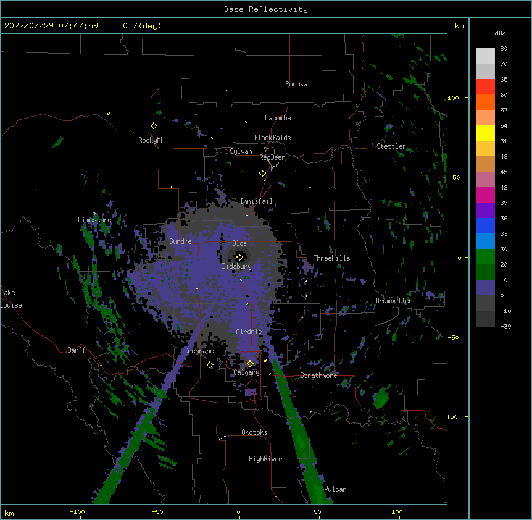The image size is (532, 520).
Task: Click the Stettler label
Action: point(391,146)
